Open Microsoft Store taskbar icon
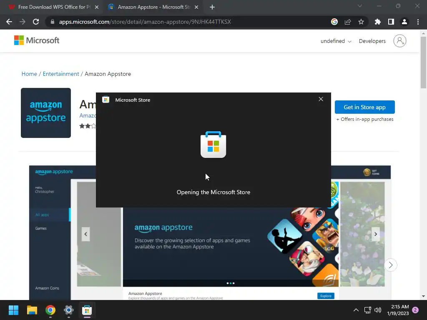The width and height of the screenshot is (427, 320). pos(87,310)
